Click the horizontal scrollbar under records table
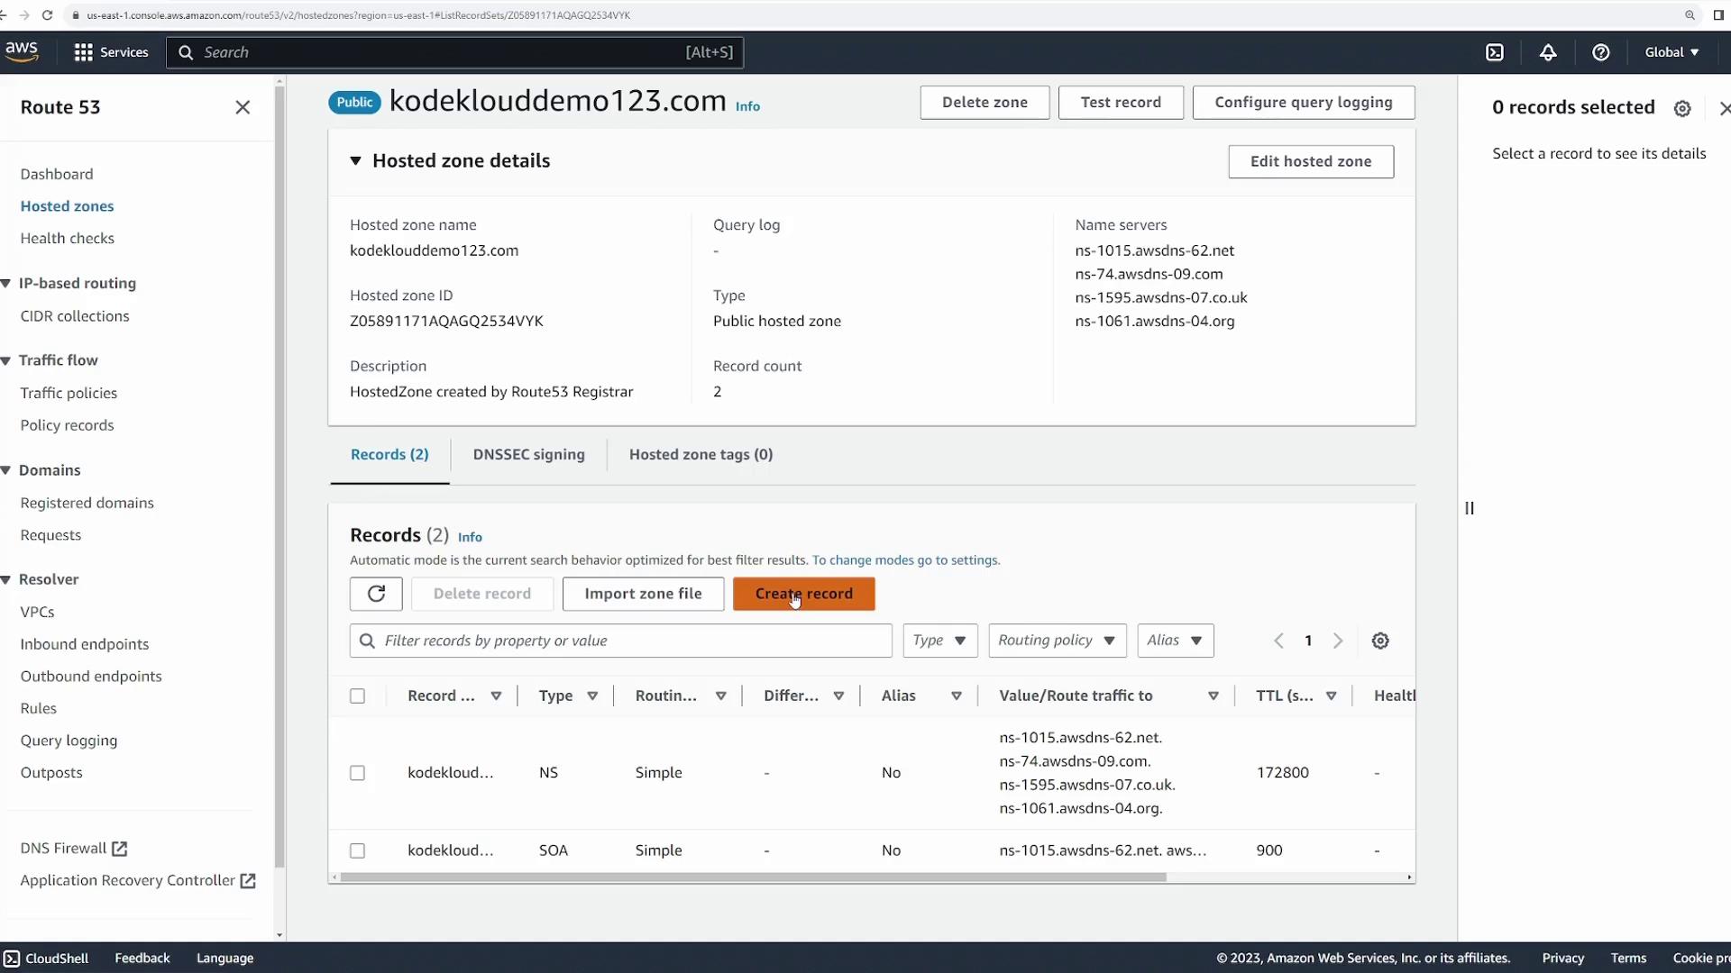The width and height of the screenshot is (1731, 973). 754,878
